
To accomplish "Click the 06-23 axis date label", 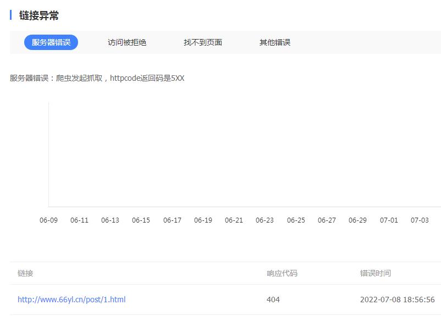I will coord(264,220).
